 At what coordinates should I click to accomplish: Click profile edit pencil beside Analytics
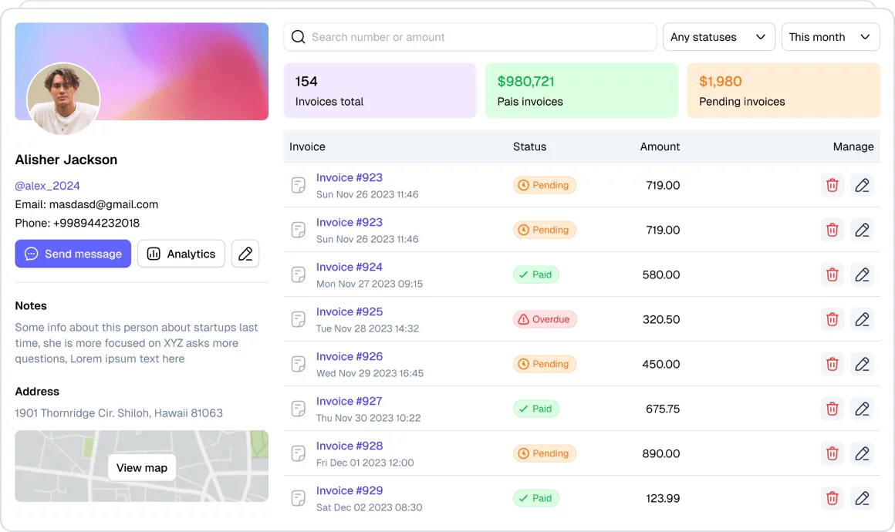coord(245,254)
